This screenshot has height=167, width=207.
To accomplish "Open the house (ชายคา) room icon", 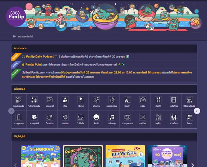I will click(127, 100).
